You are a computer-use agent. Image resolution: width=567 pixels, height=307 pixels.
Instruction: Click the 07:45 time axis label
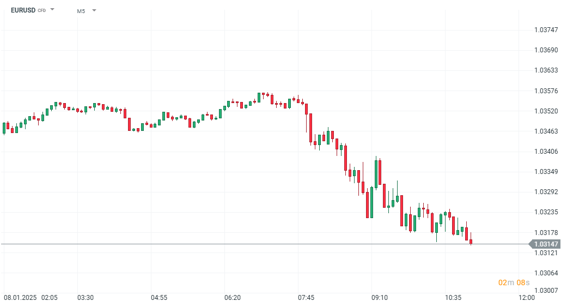coord(306,298)
